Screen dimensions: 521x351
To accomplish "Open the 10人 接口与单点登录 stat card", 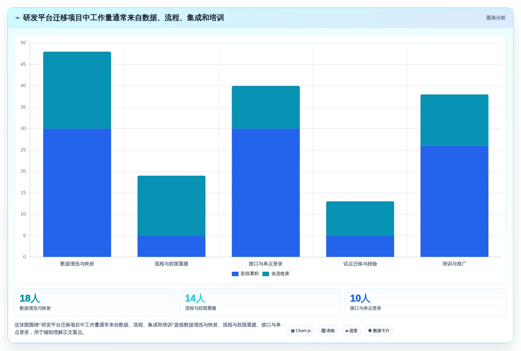I will coord(425,302).
